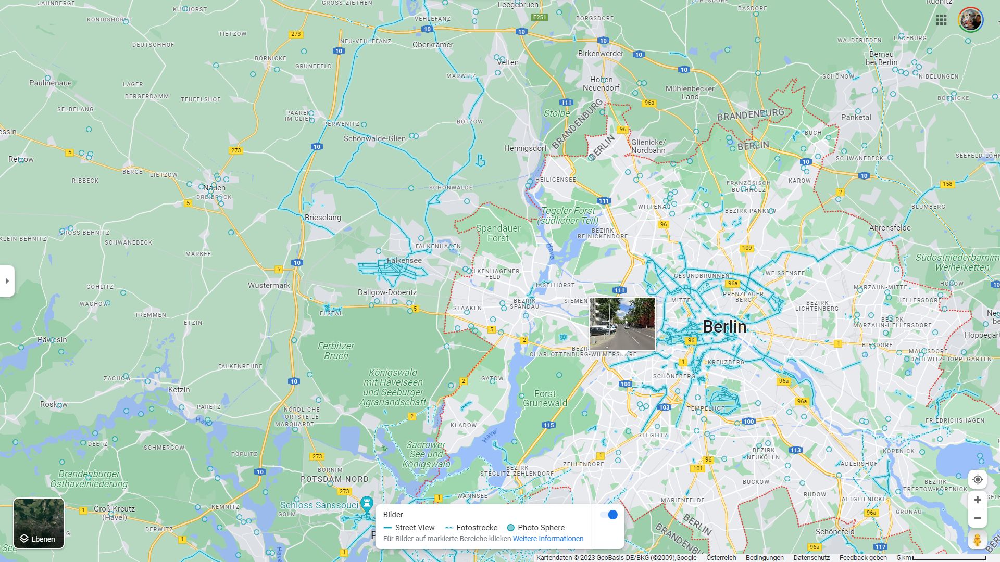Zoom in with the plus button
Screen dimensions: 1000x562
pos(978,500)
